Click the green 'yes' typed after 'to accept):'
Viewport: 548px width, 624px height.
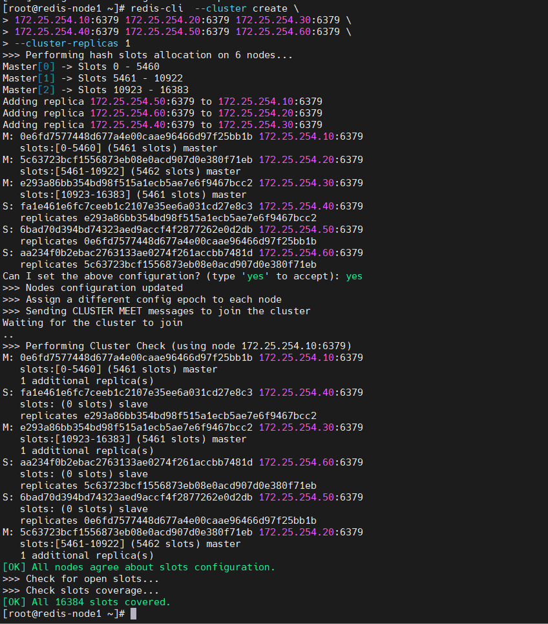click(354, 276)
